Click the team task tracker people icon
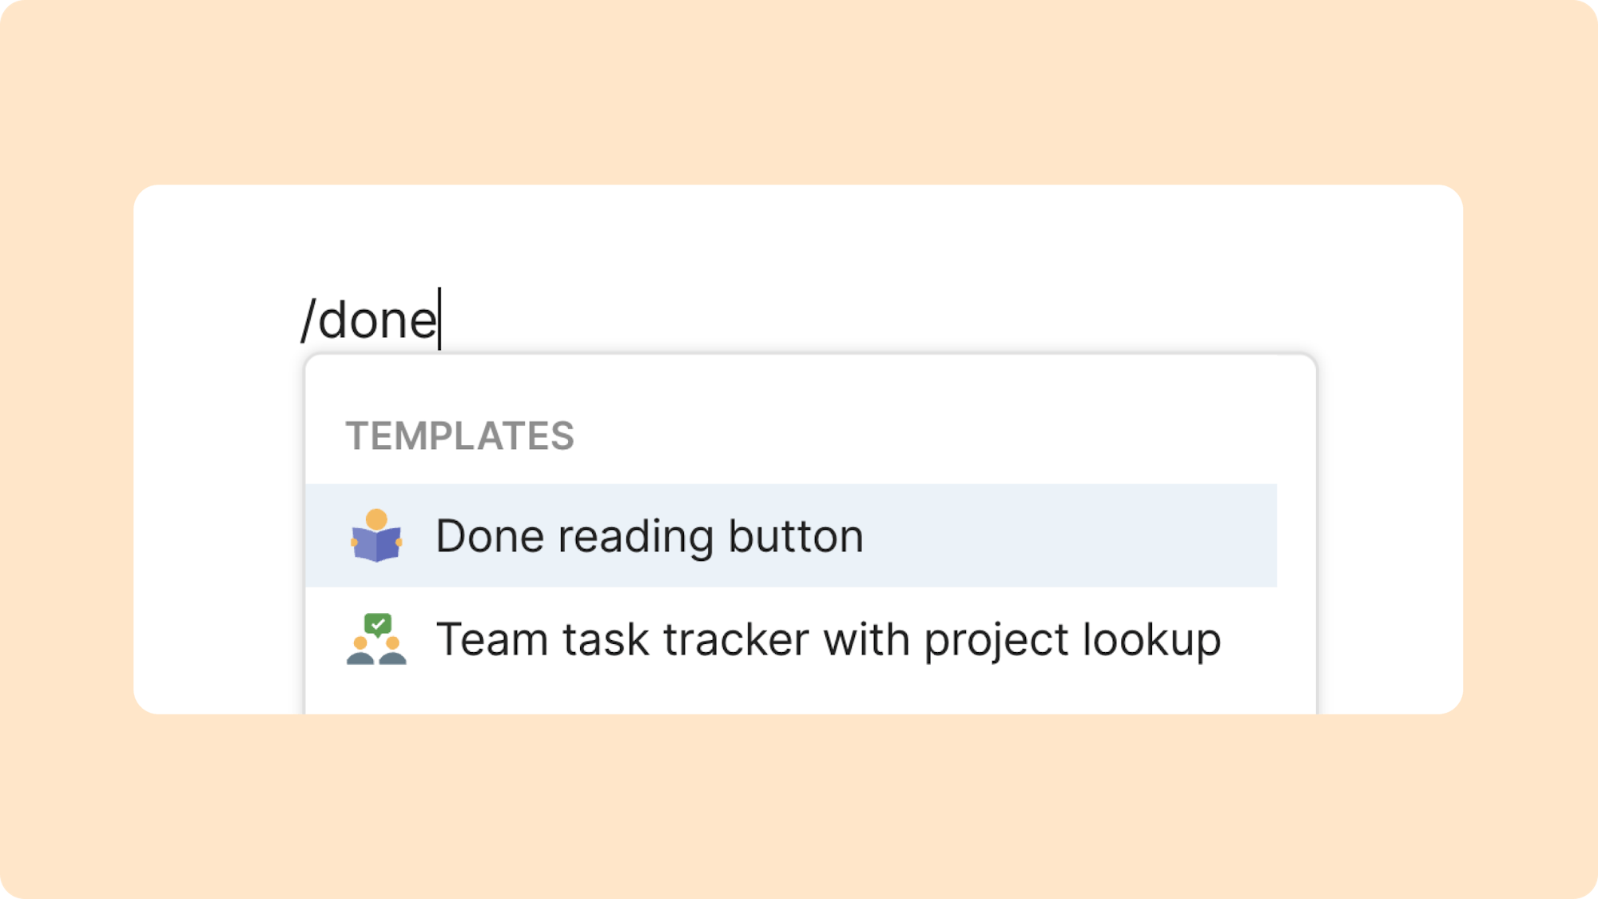Screen dimensions: 1598x899 [376, 638]
